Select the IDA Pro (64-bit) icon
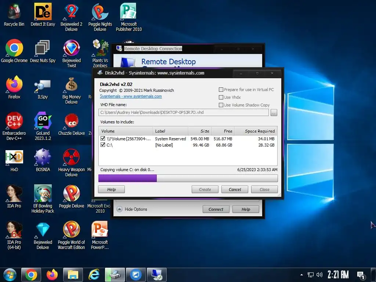Screen dimensions: 376x282 [x=14, y=235]
